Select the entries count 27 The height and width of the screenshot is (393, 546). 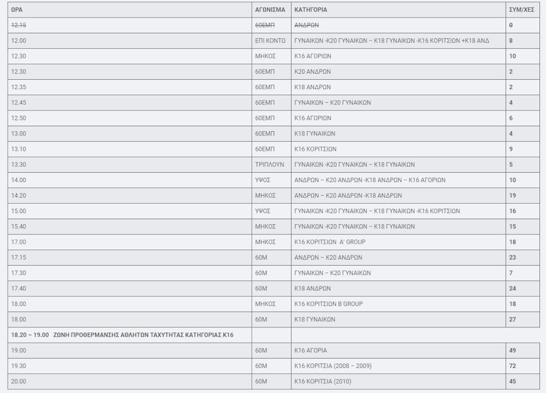pos(512,319)
